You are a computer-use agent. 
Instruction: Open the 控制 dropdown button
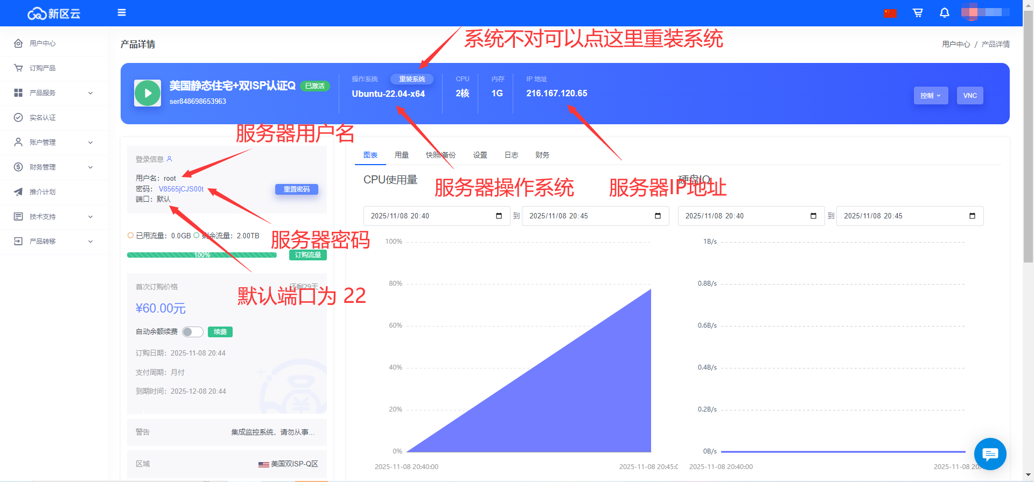931,96
